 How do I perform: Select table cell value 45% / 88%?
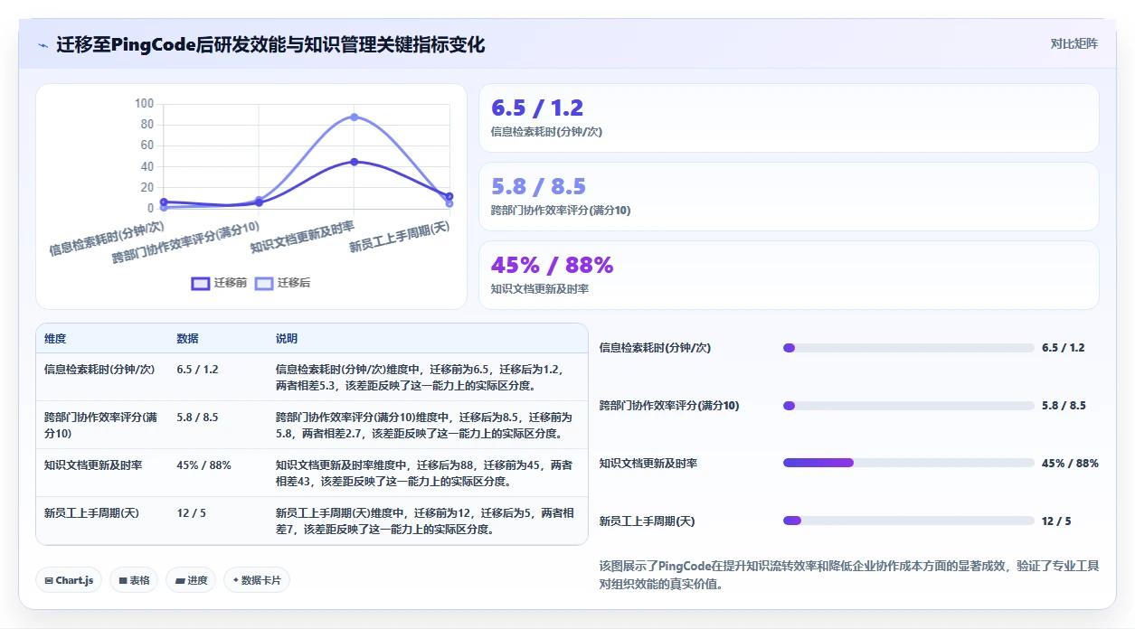tap(204, 465)
